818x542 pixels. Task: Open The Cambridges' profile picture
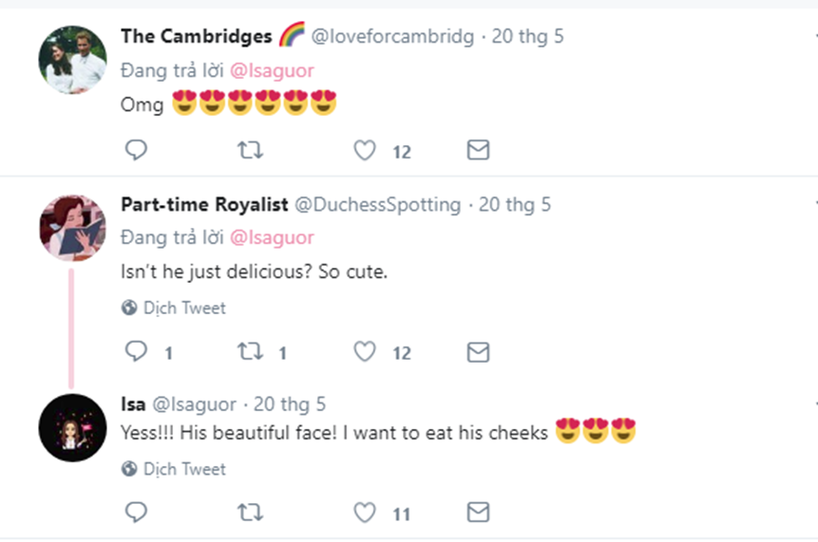pyautogui.click(x=72, y=60)
